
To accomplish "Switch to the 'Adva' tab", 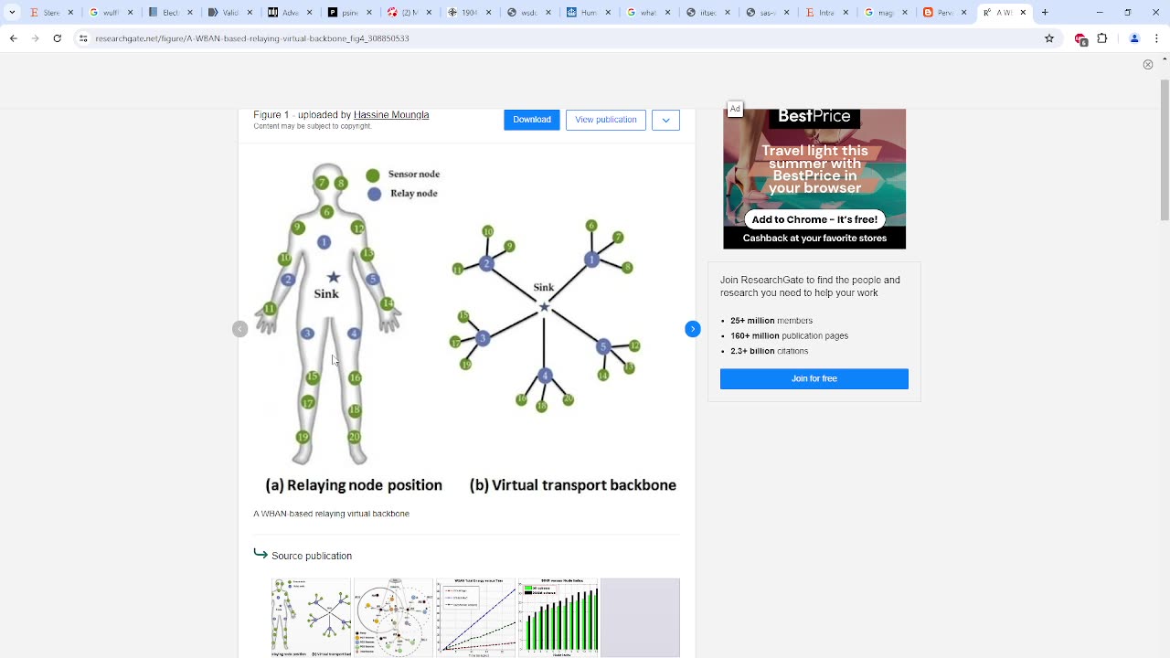I will pyautogui.click(x=289, y=13).
